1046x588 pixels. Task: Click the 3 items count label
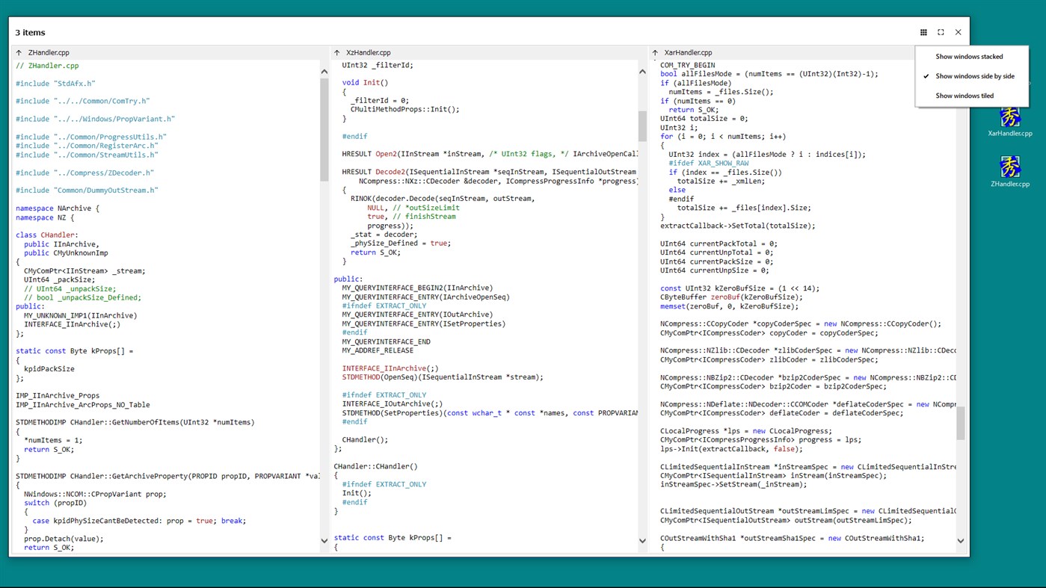pos(30,32)
